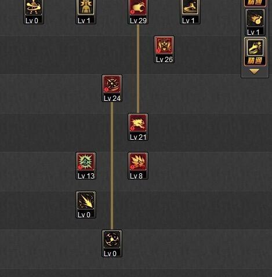Select the leaping lion skill icon
Screen dimensions: 272x277
138,123
